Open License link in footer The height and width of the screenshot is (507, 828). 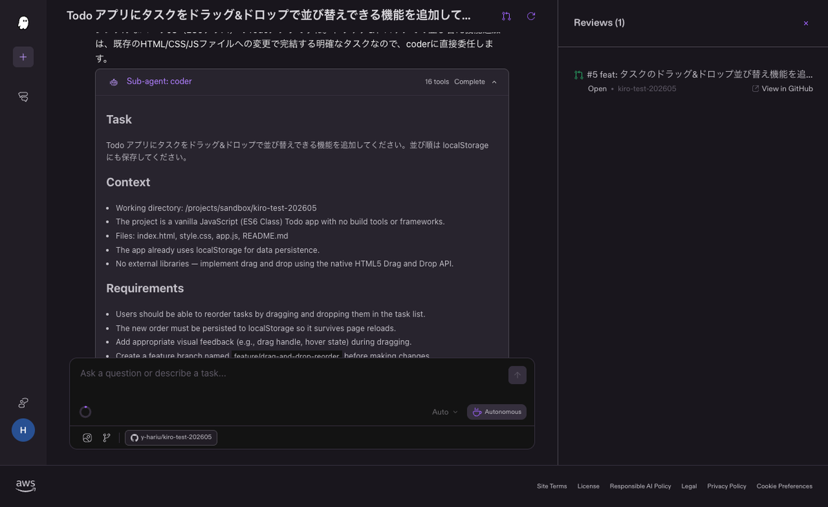pyautogui.click(x=589, y=486)
